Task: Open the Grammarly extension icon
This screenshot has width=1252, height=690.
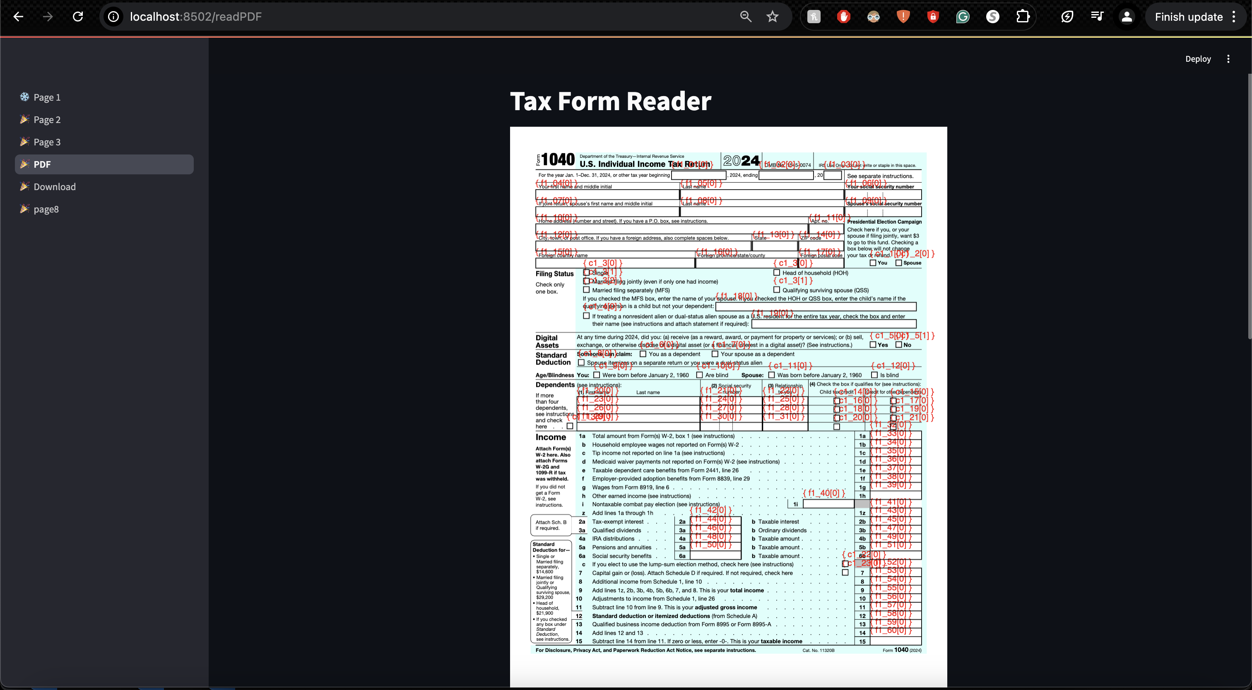Action: coord(962,17)
